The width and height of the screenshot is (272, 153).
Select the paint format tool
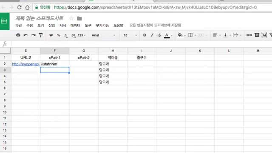(41, 35)
